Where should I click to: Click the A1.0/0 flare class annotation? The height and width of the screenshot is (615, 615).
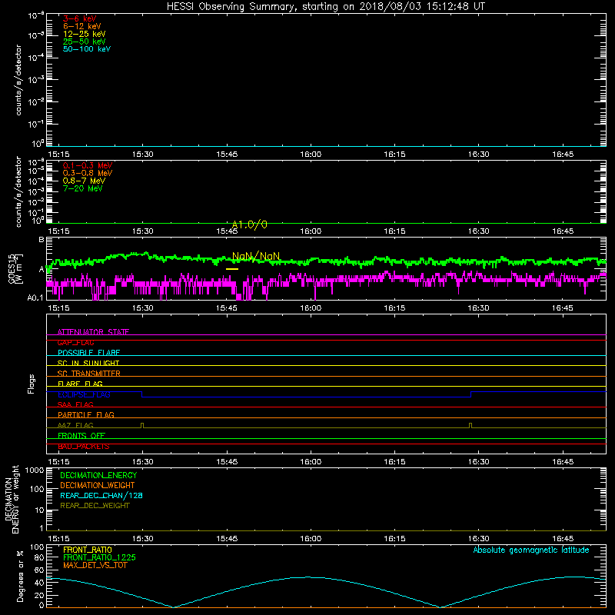[249, 224]
